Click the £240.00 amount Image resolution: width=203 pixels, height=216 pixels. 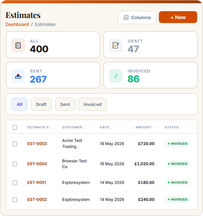pyautogui.click(x=146, y=199)
